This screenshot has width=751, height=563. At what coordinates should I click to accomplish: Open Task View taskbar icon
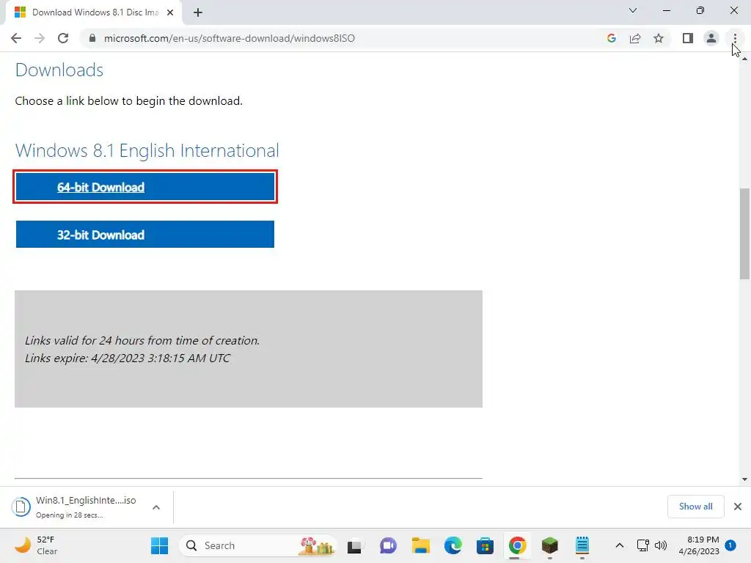[354, 545]
